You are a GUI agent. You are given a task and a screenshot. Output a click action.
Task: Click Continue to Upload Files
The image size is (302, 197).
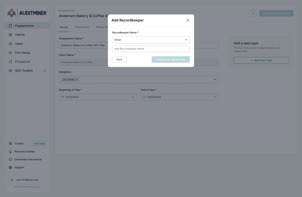pos(170,60)
